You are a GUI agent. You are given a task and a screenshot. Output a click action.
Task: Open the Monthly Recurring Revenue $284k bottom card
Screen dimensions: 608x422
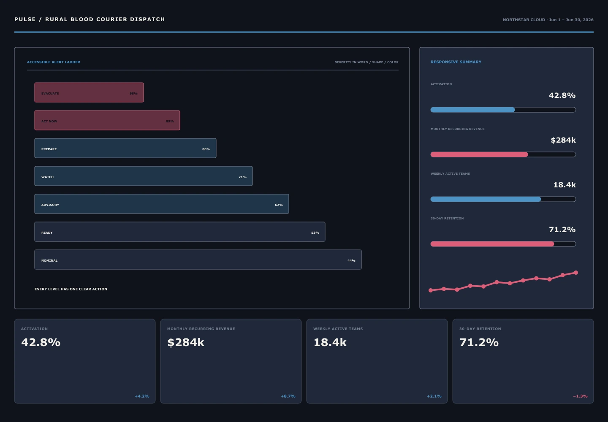tap(231, 361)
